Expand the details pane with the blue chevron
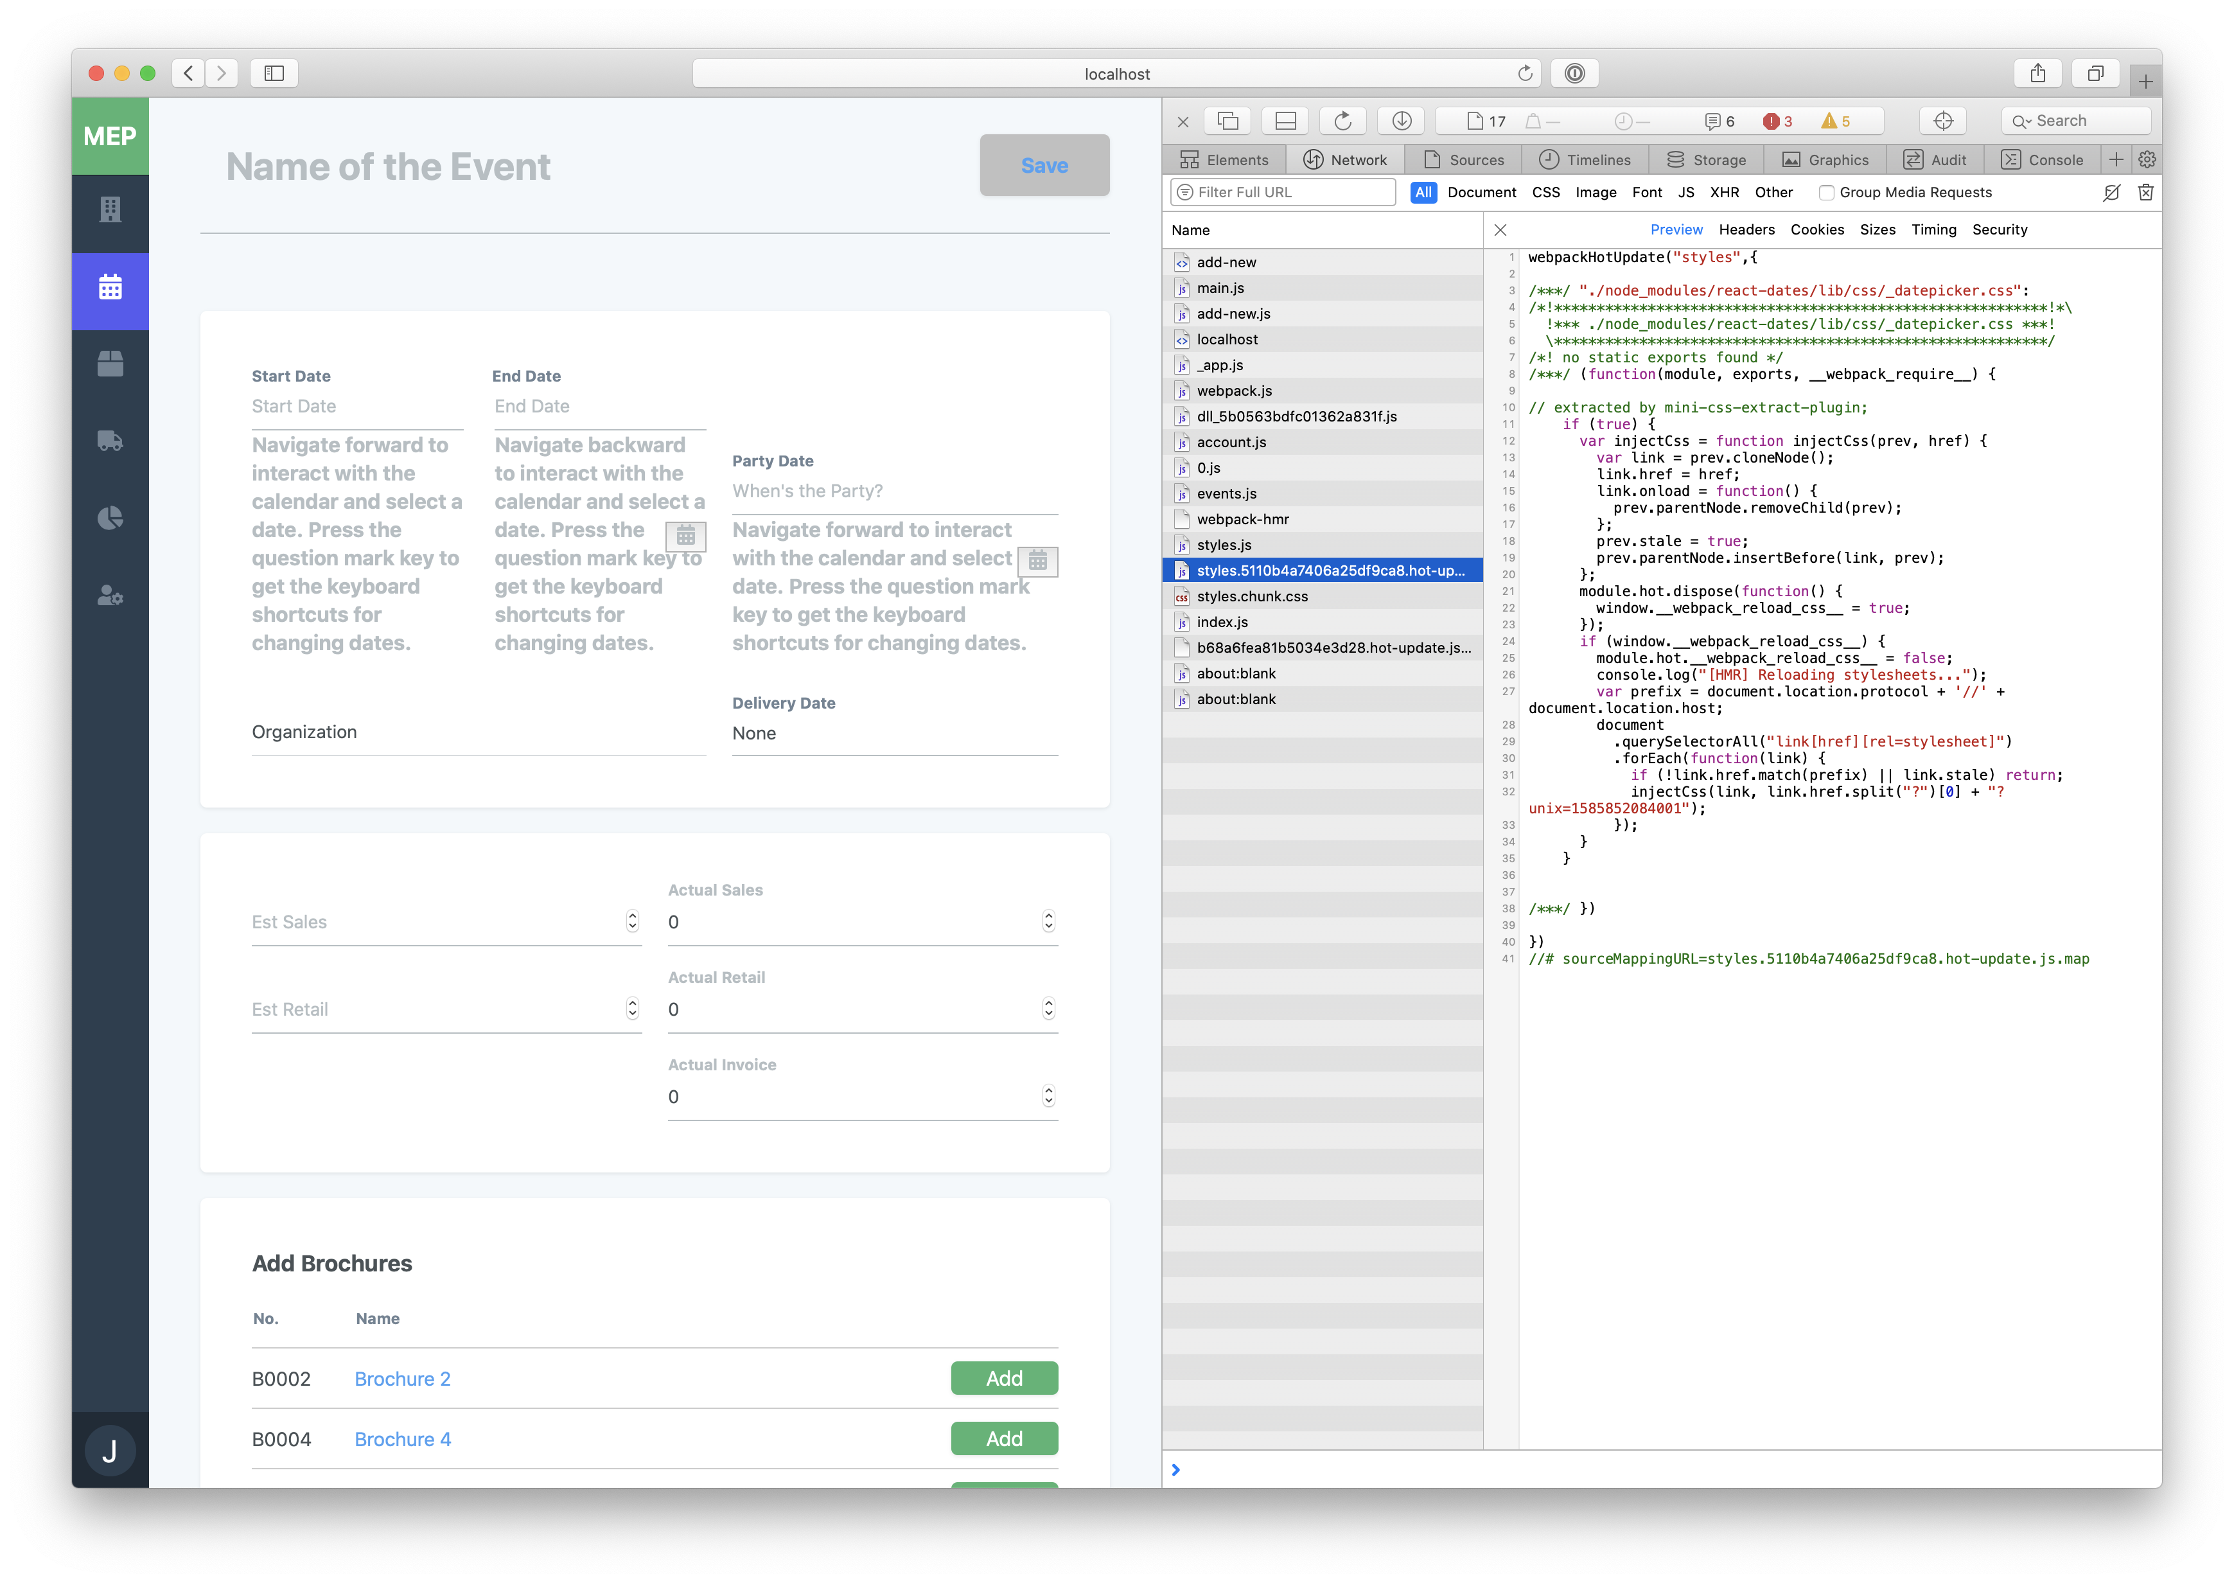Viewport: 2234px width, 1583px height. coord(1176,1469)
